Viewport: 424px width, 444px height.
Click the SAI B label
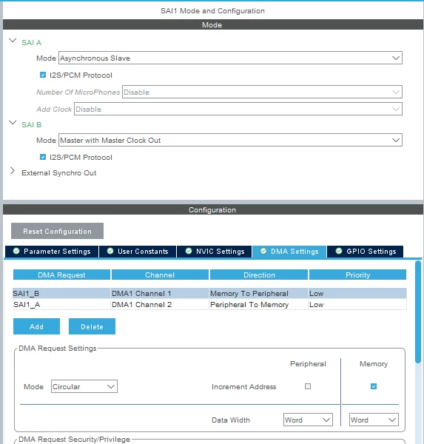coord(31,124)
